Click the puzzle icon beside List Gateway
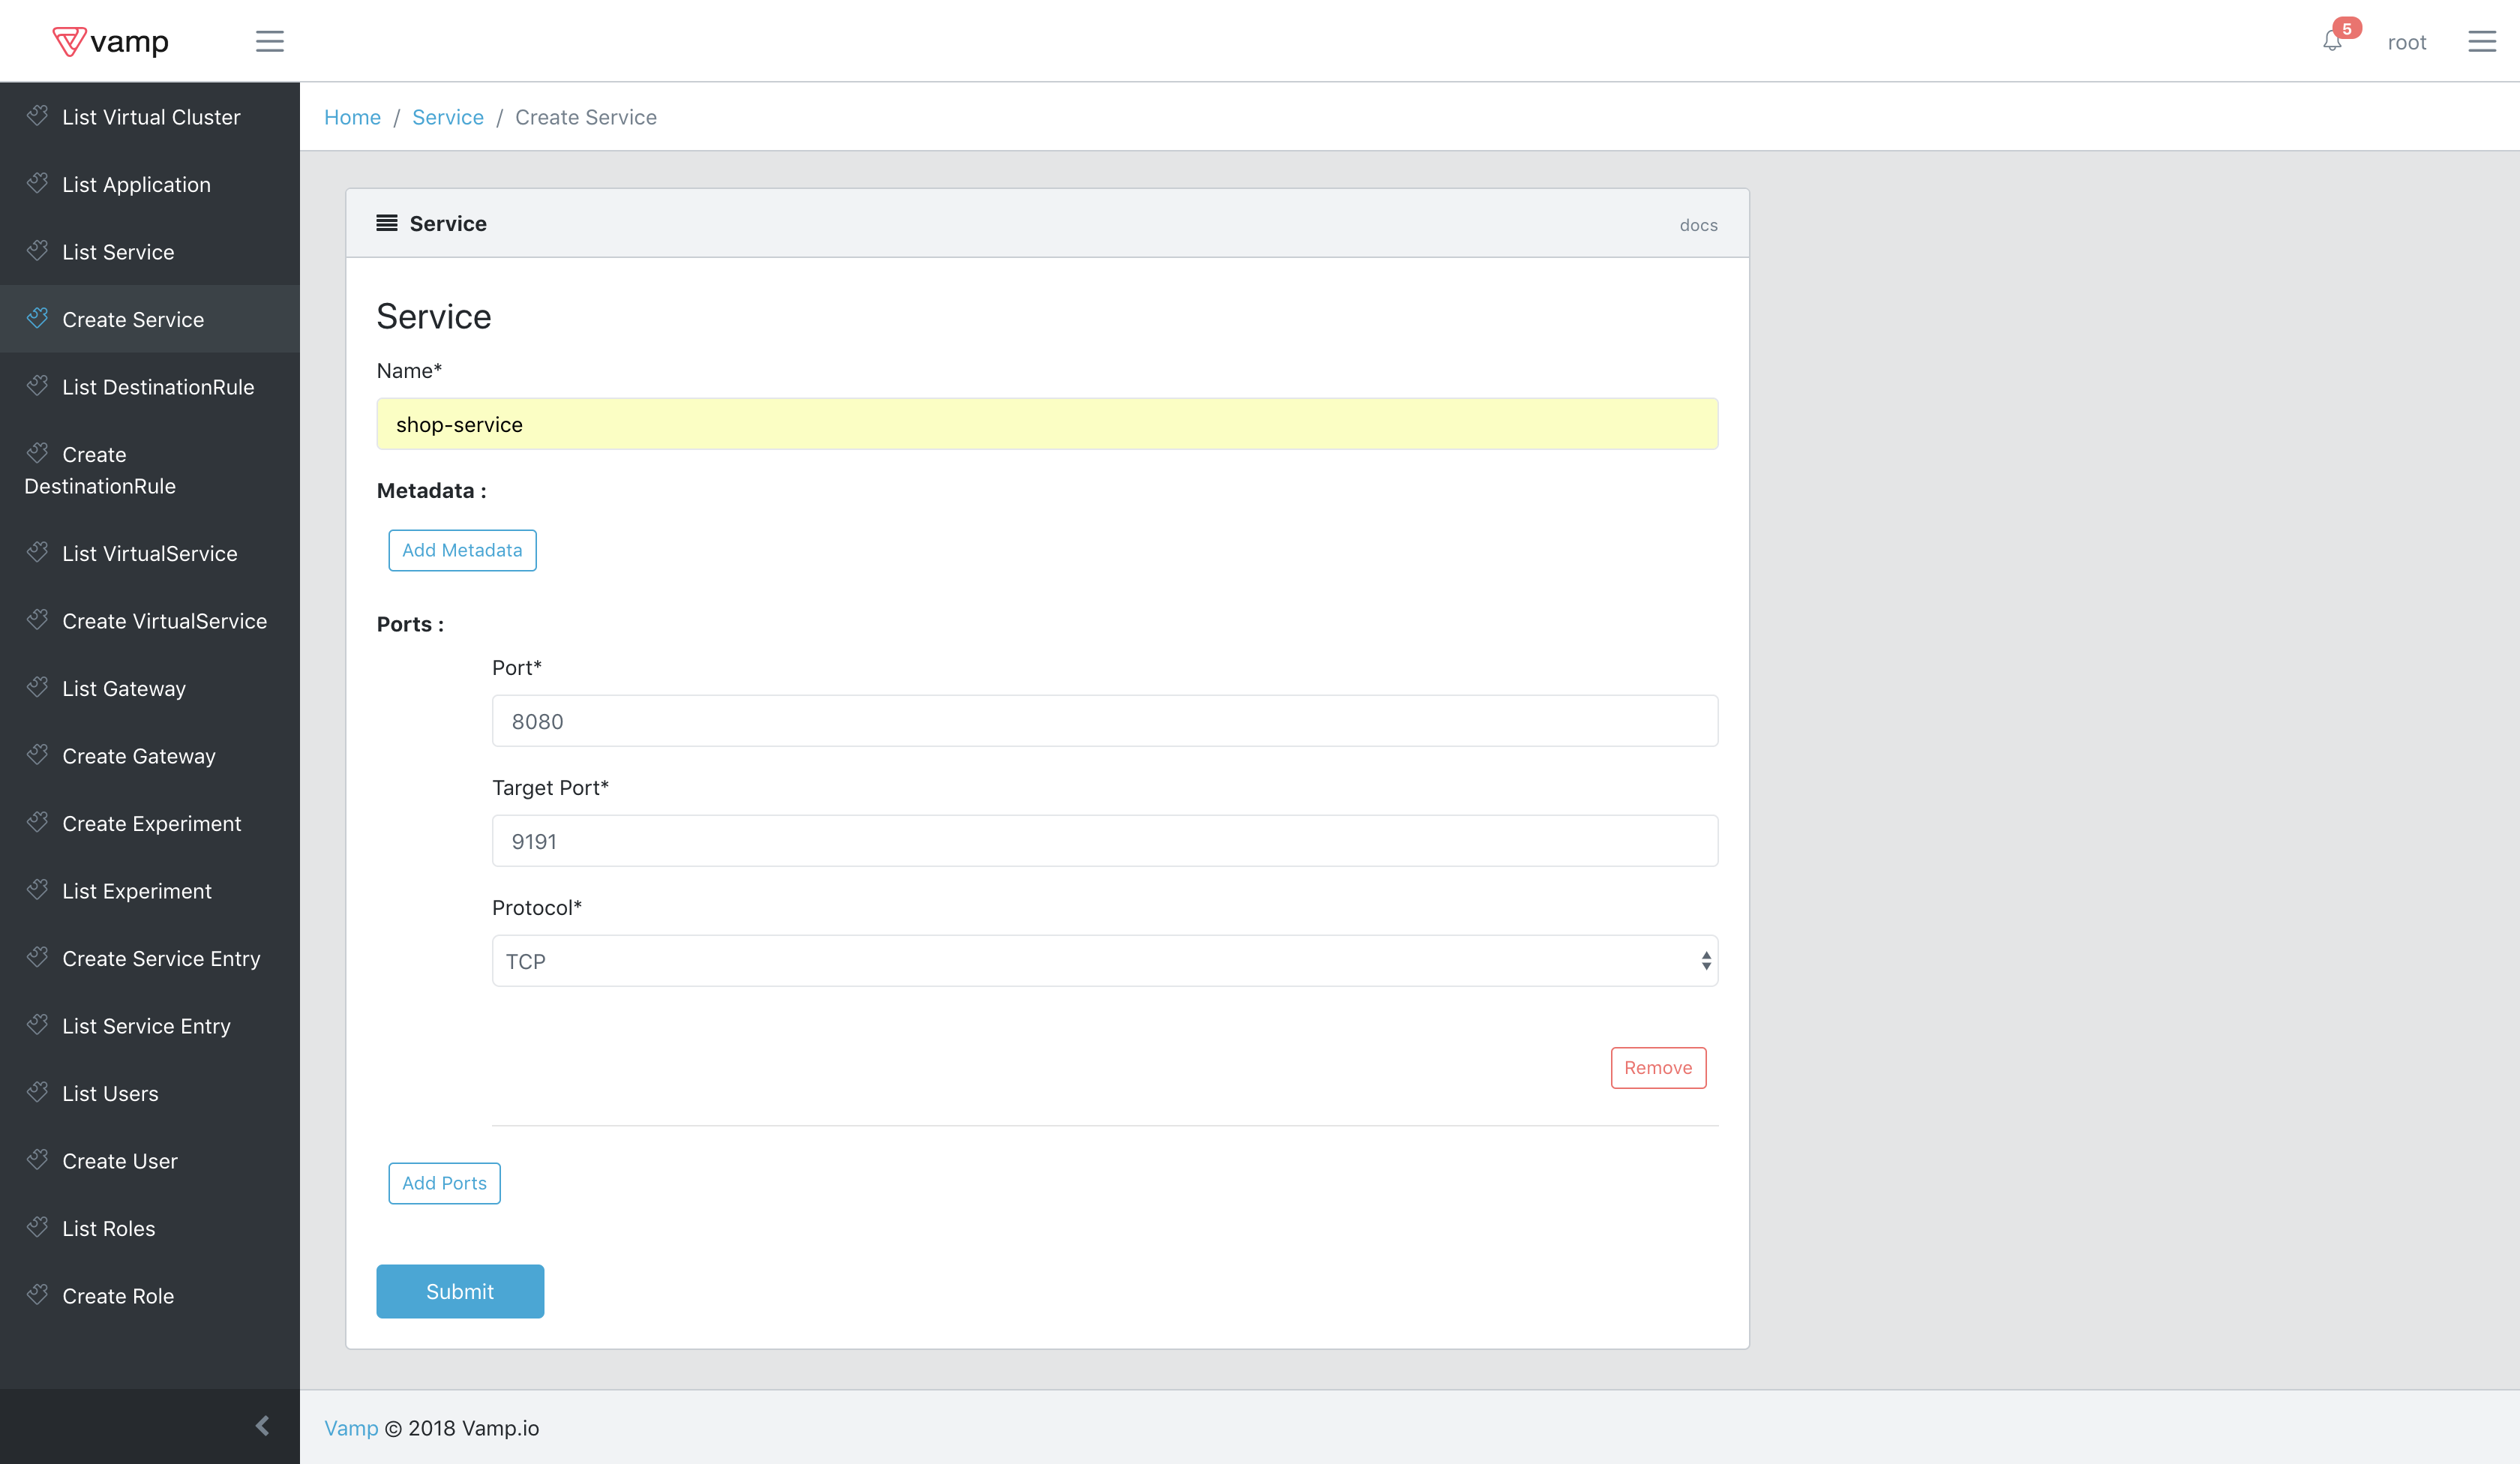 (38, 687)
